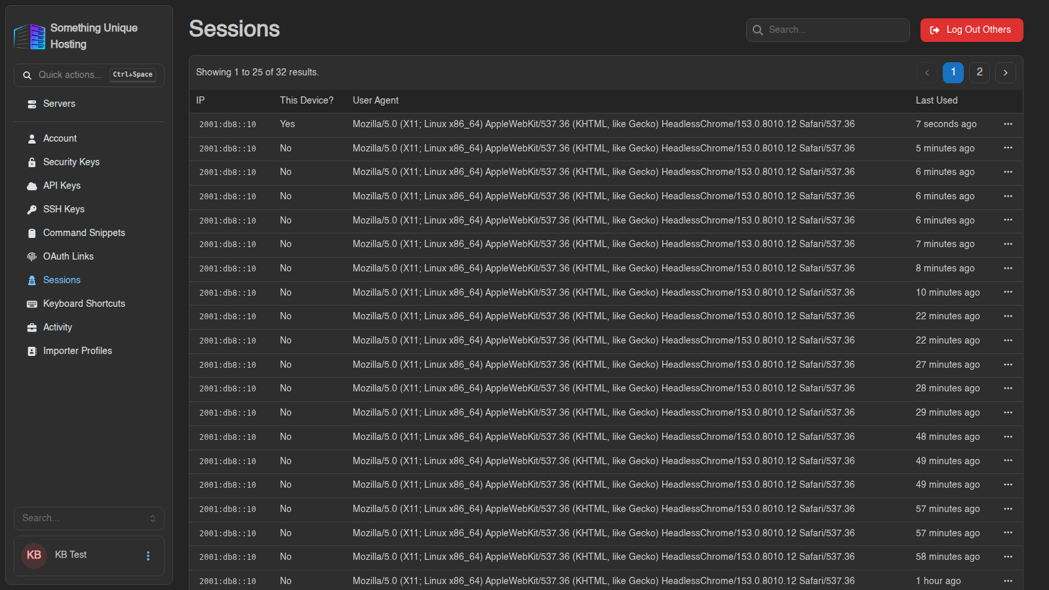The image size is (1049, 590).
Task: Switch to results page 2
Action: click(x=979, y=73)
